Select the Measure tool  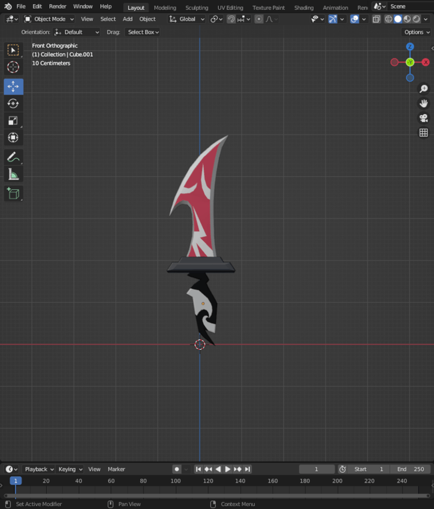(13, 175)
